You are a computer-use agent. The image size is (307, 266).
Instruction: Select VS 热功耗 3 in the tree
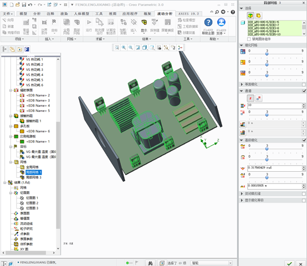[x=34, y=70]
